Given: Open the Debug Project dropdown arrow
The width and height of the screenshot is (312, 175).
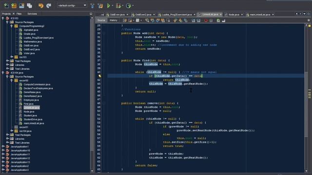Looking at the screenshot, I should click(123, 5).
